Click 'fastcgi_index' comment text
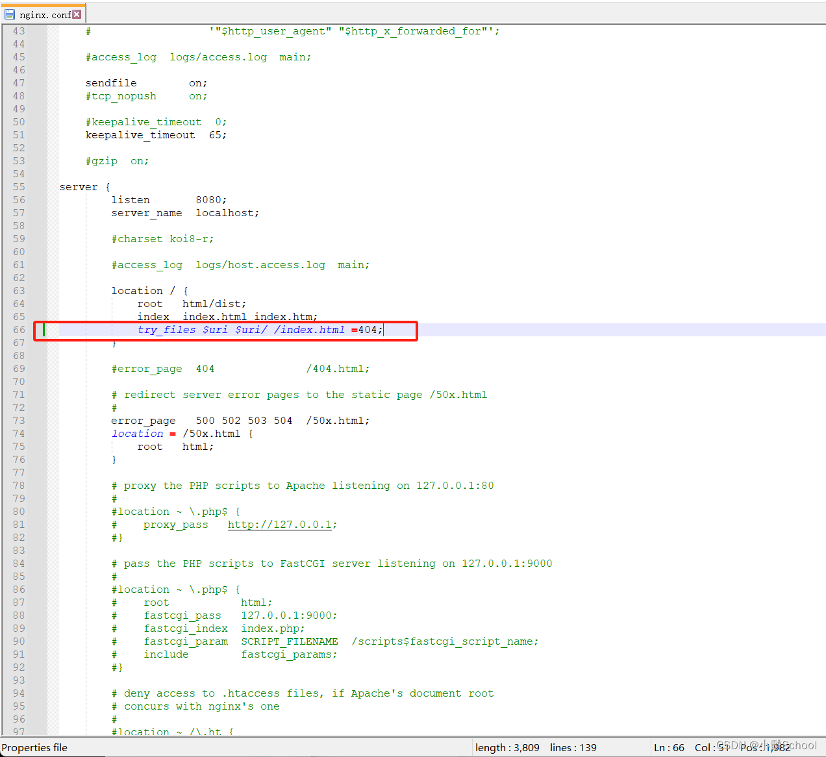The image size is (826, 757). point(186,628)
